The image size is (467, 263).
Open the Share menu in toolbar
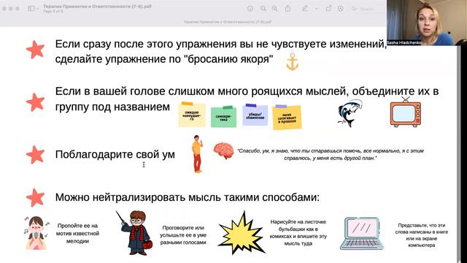287,9
